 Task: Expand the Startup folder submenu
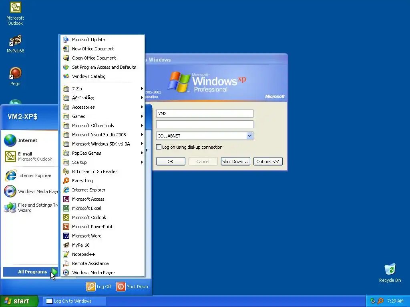pos(103,162)
